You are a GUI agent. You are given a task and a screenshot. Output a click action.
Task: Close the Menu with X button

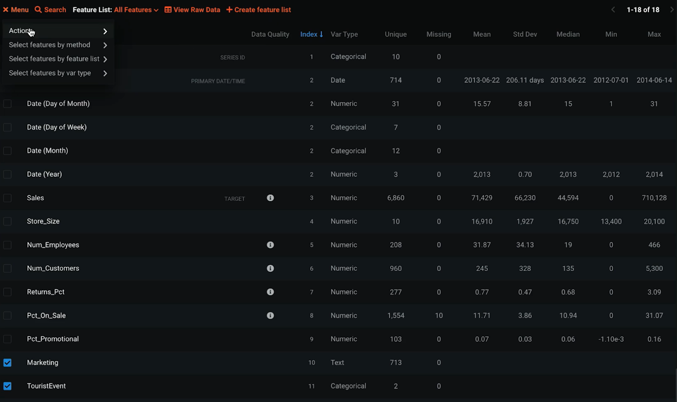pyautogui.click(x=6, y=10)
